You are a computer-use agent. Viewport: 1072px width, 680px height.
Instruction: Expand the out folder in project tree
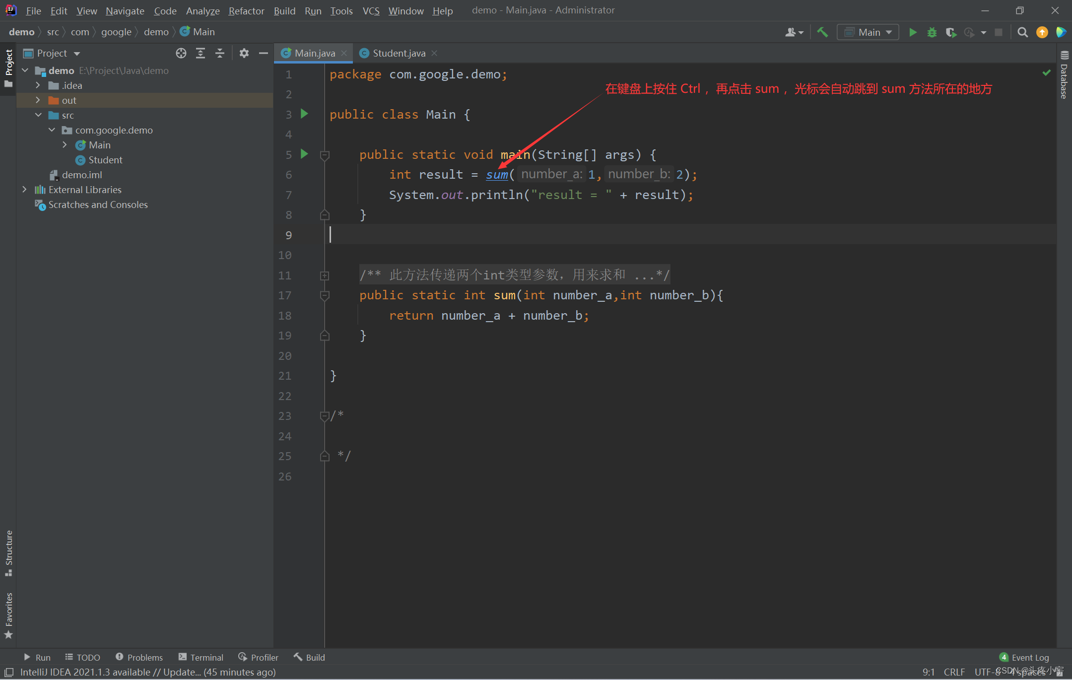point(38,100)
